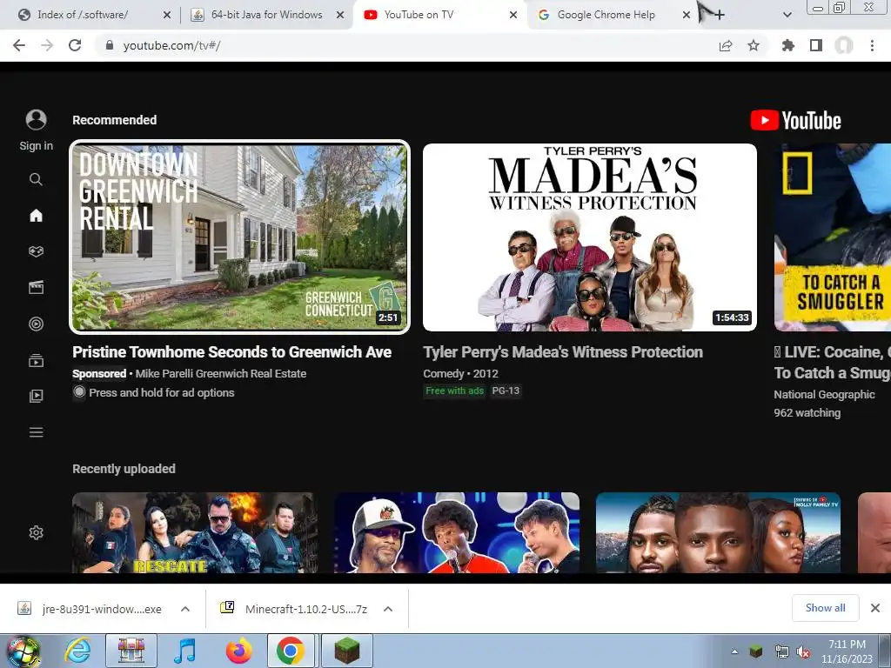
Task: Open the Gaming section controller icon
Action: 36,251
